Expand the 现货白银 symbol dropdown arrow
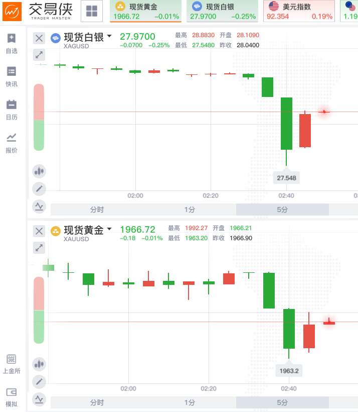Screen dimensions: 358x412 [x=109, y=36]
